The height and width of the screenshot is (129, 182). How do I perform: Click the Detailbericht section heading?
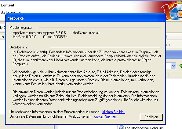pos(19,47)
